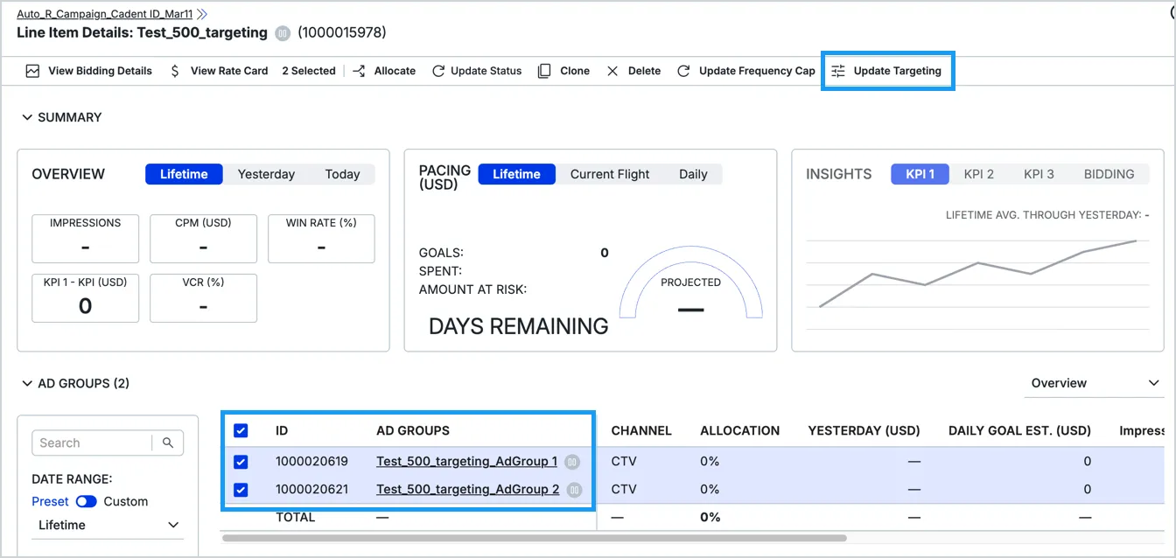Click the ad groups Search field

point(91,443)
